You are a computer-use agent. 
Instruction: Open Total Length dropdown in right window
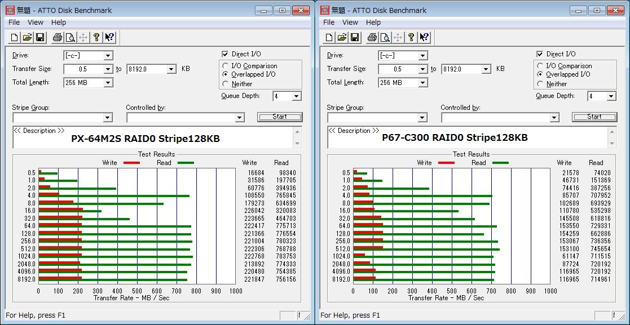[x=422, y=83]
